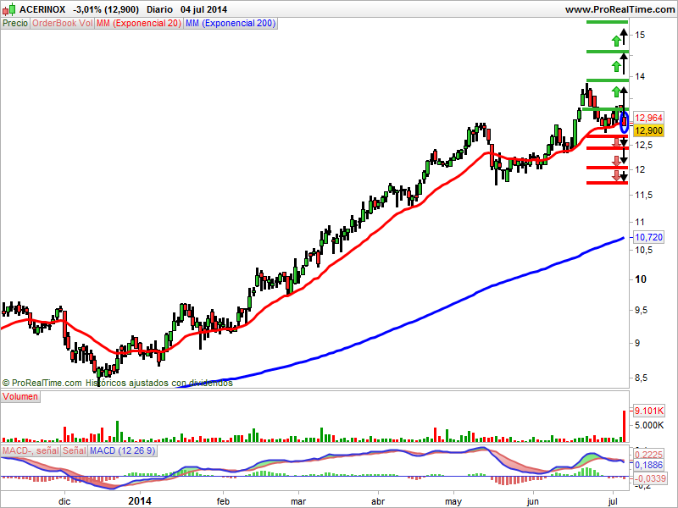Click the -0,0339 histogram value tag

[650, 478]
